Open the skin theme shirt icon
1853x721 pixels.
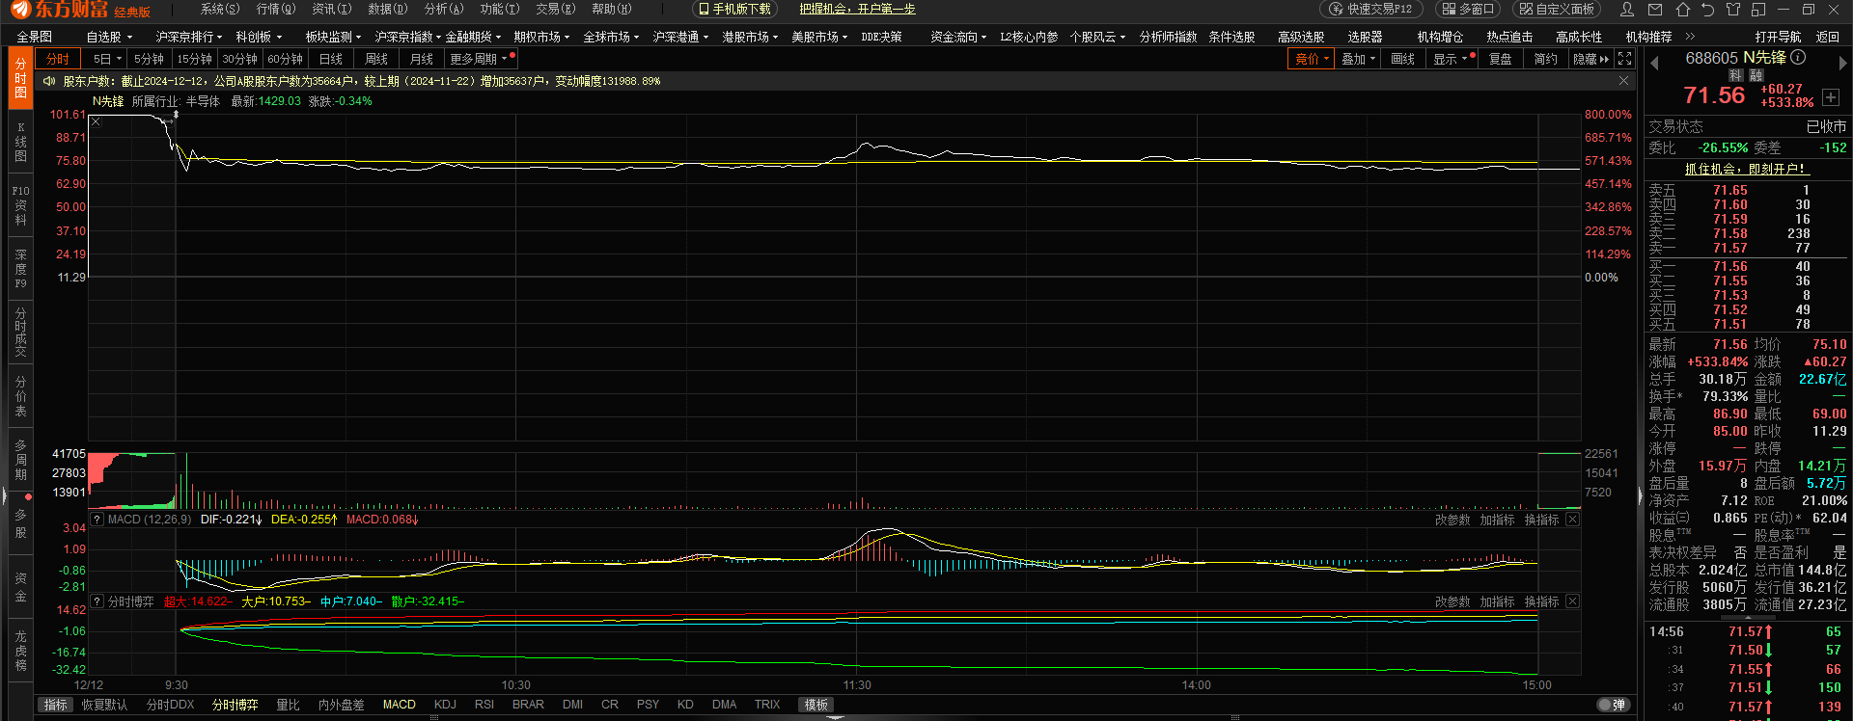(x=1733, y=9)
